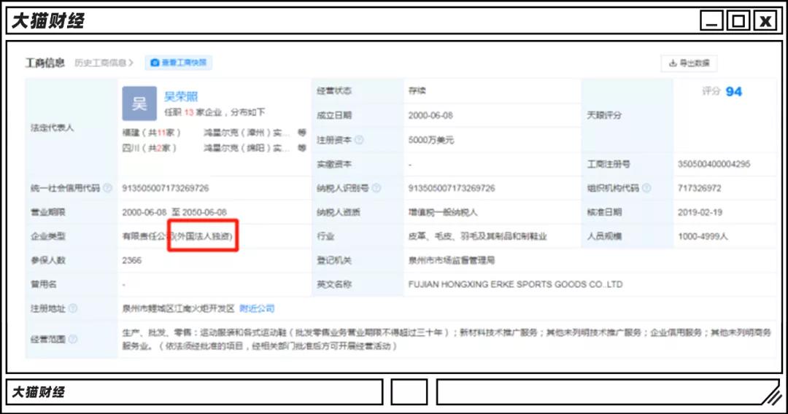Image resolution: width=788 pixels, height=414 pixels.
Task: Click the help icon beside 经营范围
Action: coord(73,339)
